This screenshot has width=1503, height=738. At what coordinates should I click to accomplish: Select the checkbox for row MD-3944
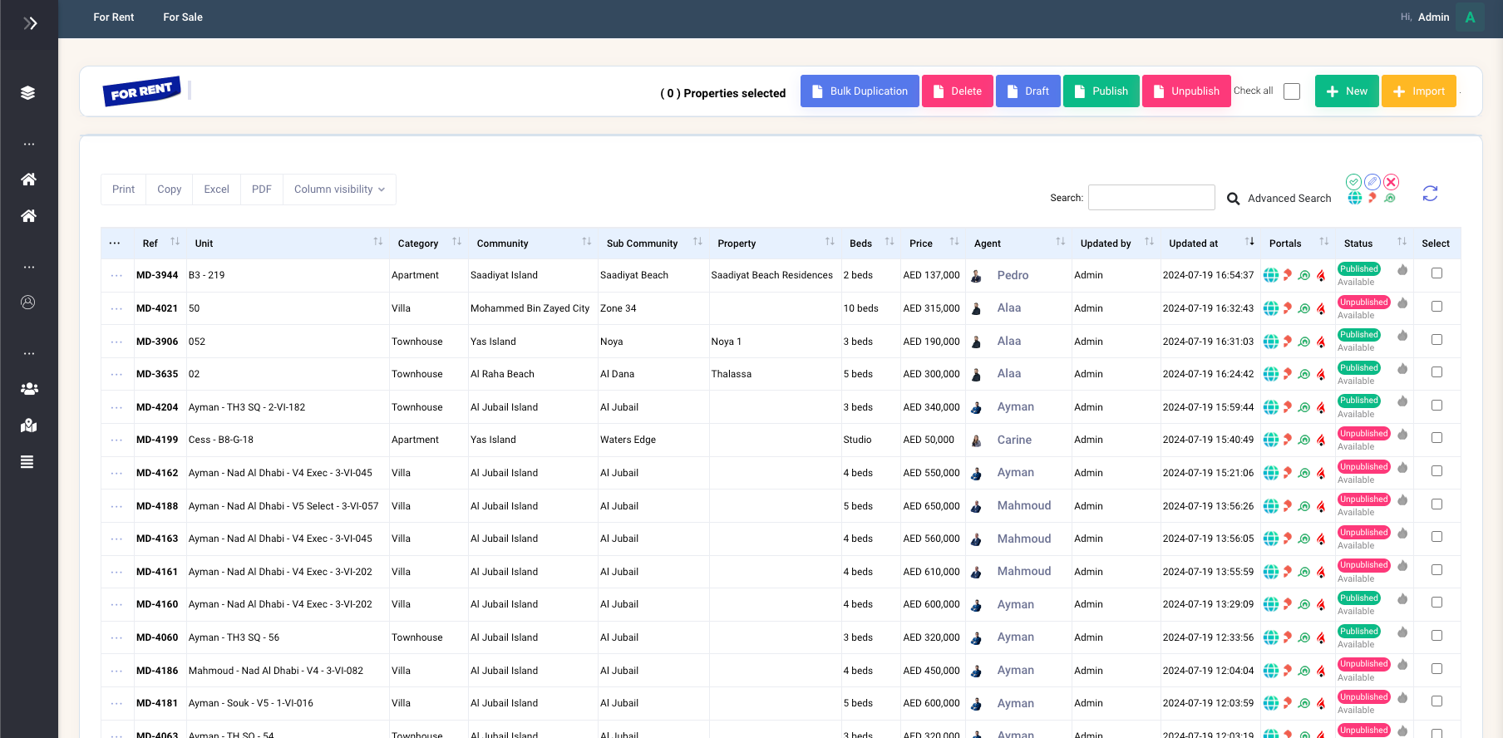point(1436,273)
